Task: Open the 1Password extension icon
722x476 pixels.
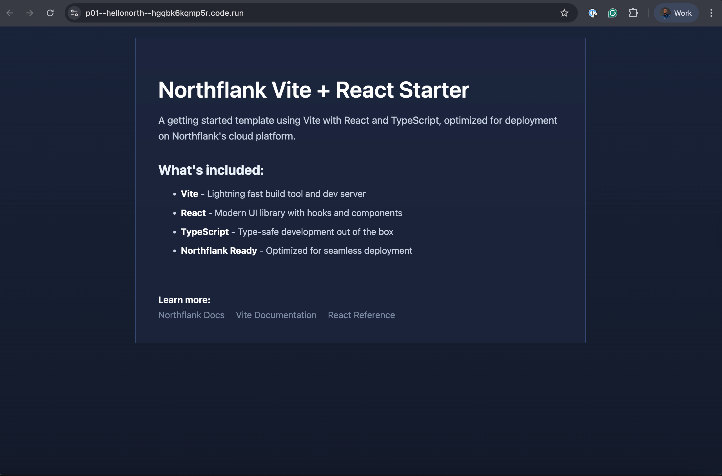Action: [592, 13]
